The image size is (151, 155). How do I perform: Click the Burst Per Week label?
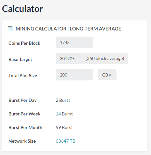point(24,114)
